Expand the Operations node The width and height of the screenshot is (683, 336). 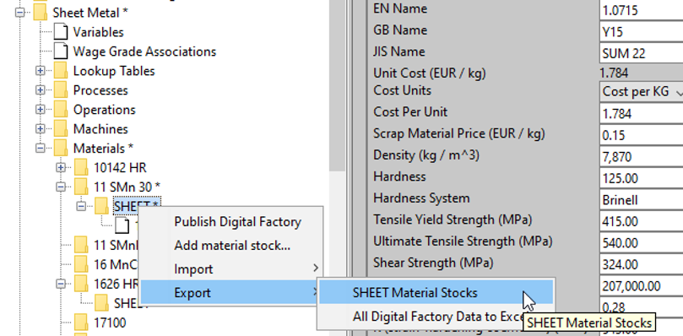(x=40, y=110)
